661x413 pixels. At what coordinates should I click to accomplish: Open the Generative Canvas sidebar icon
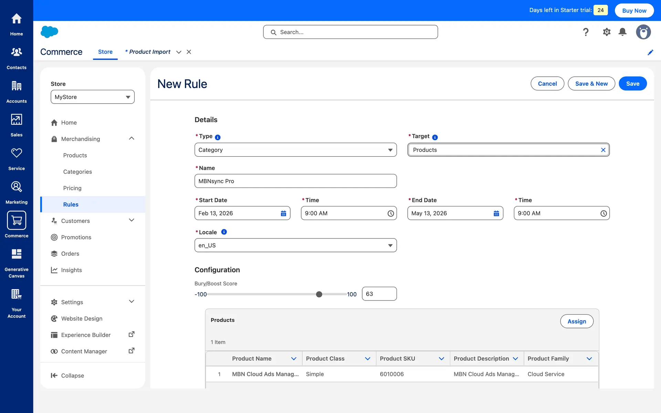point(17,254)
